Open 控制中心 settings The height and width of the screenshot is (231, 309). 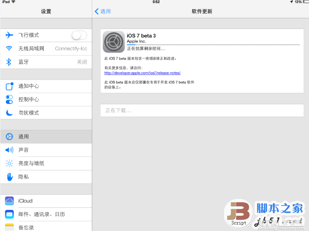(x=46, y=99)
